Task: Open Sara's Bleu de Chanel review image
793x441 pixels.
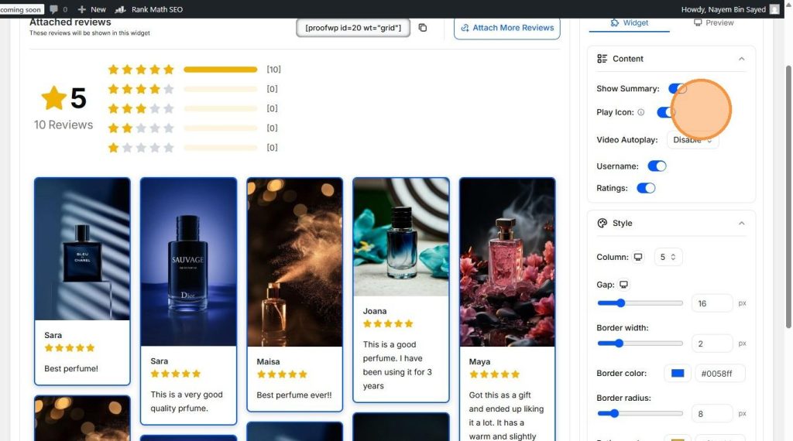Action: (x=82, y=249)
